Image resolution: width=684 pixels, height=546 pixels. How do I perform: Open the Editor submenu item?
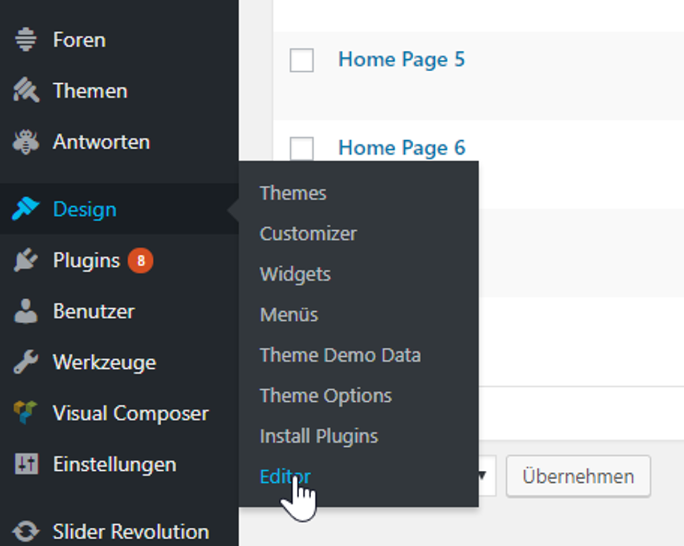pyautogui.click(x=286, y=476)
